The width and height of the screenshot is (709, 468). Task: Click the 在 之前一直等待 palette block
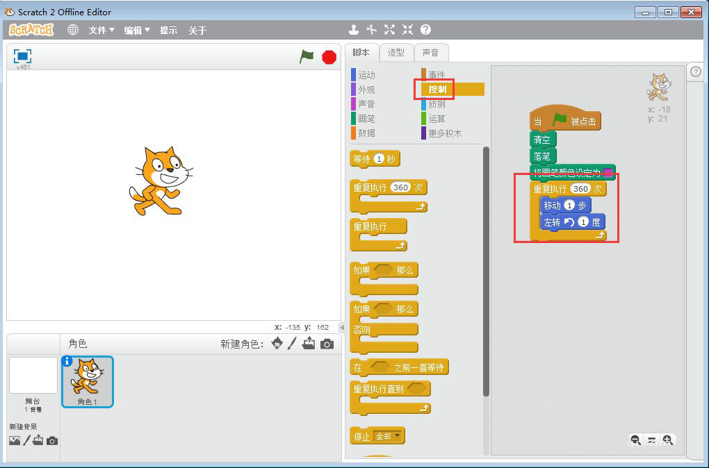pos(399,367)
